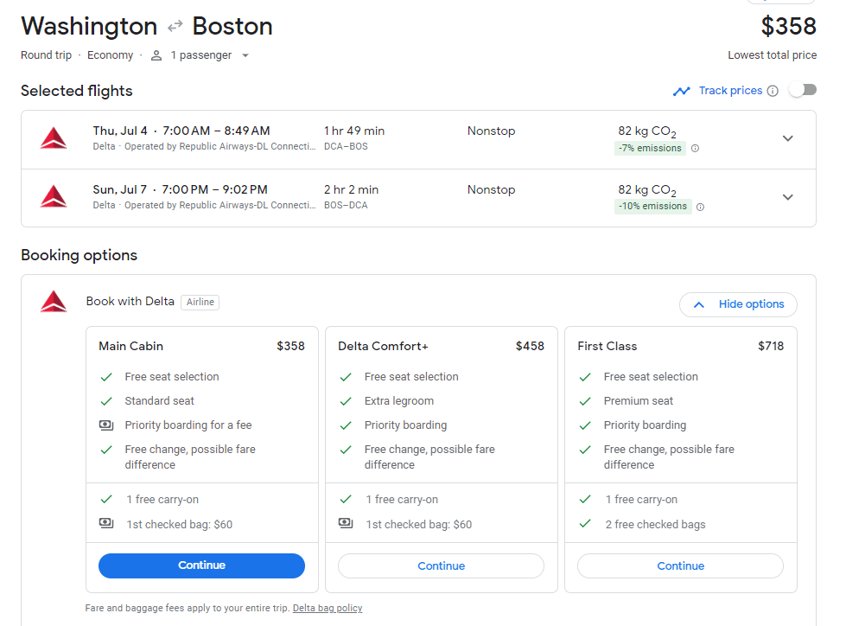This screenshot has width=846, height=626.
Task: Expand the Sun, Jul 7 flight details
Action: [x=788, y=197]
